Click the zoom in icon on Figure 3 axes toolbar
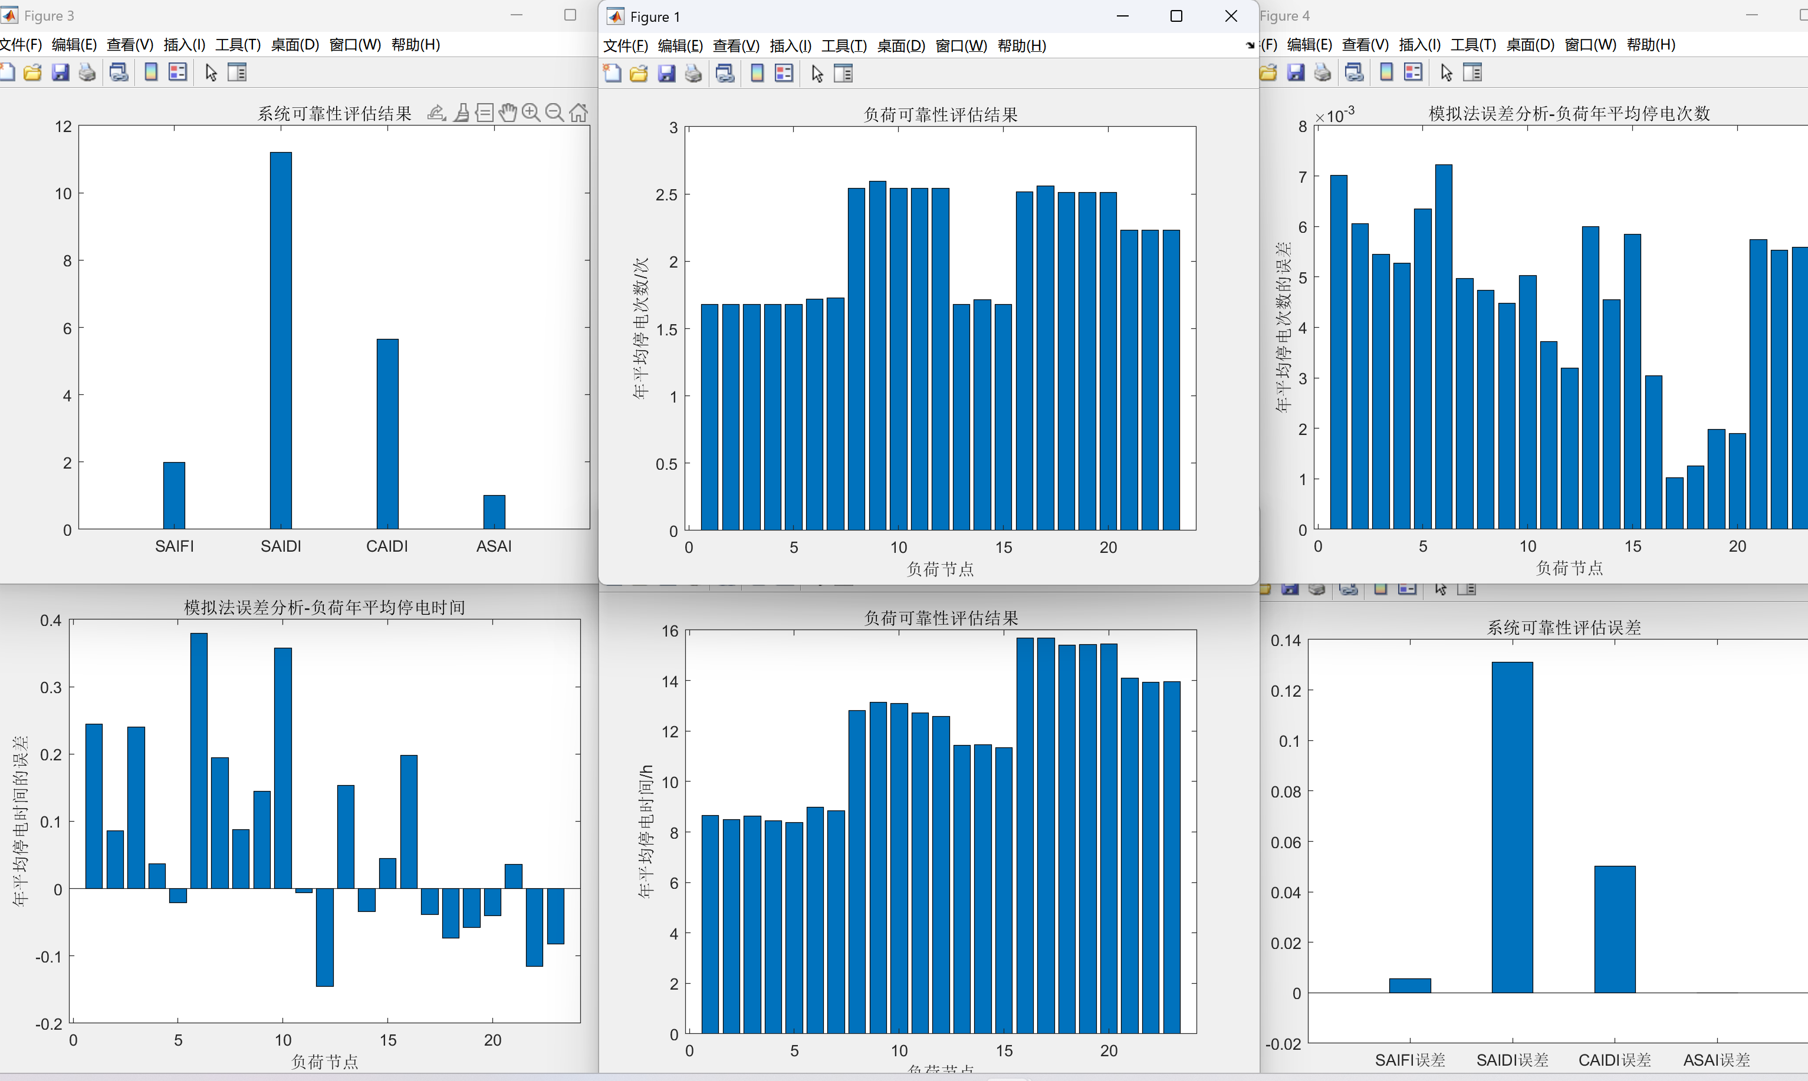 click(x=531, y=113)
